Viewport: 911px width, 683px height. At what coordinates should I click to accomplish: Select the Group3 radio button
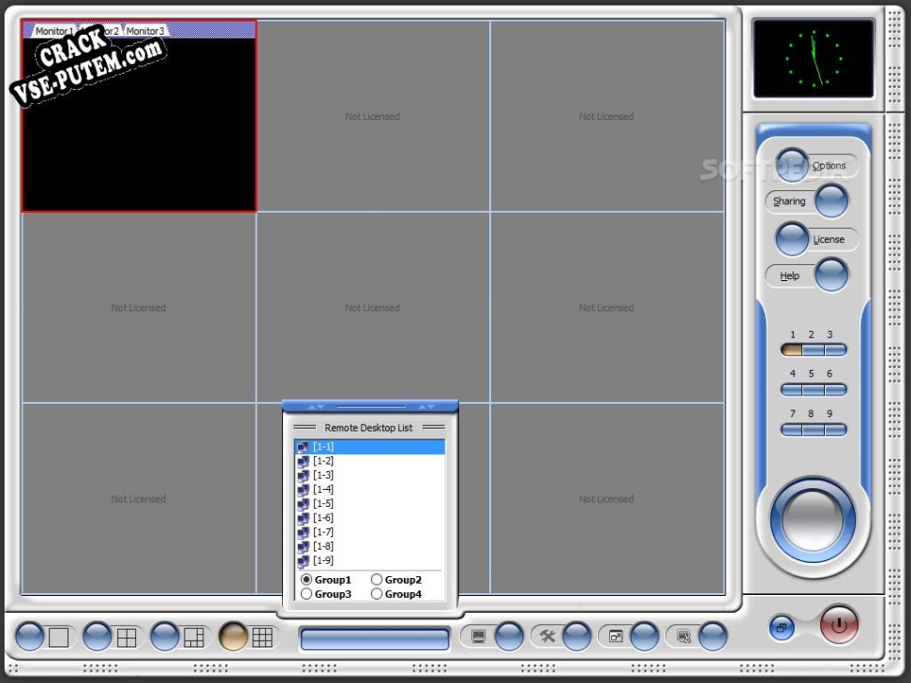coord(306,594)
